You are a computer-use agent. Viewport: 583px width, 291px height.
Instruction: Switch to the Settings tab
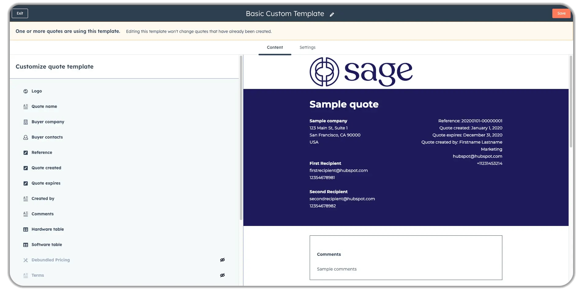307,47
